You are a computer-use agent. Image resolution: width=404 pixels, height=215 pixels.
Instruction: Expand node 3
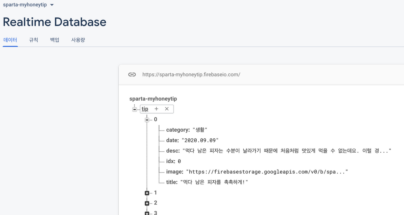tap(147, 213)
